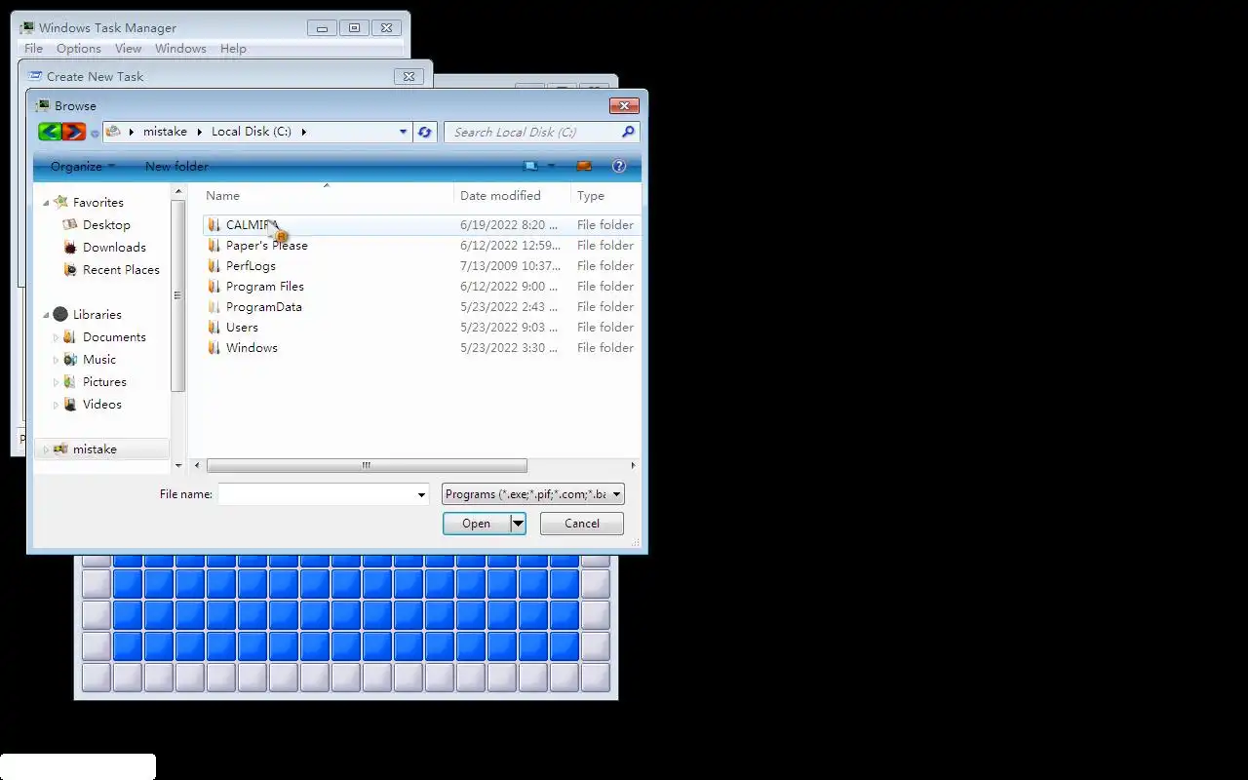Expand the mistake computer node
Image resolution: width=1248 pixels, height=780 pixels.
(x=46, y=448)
